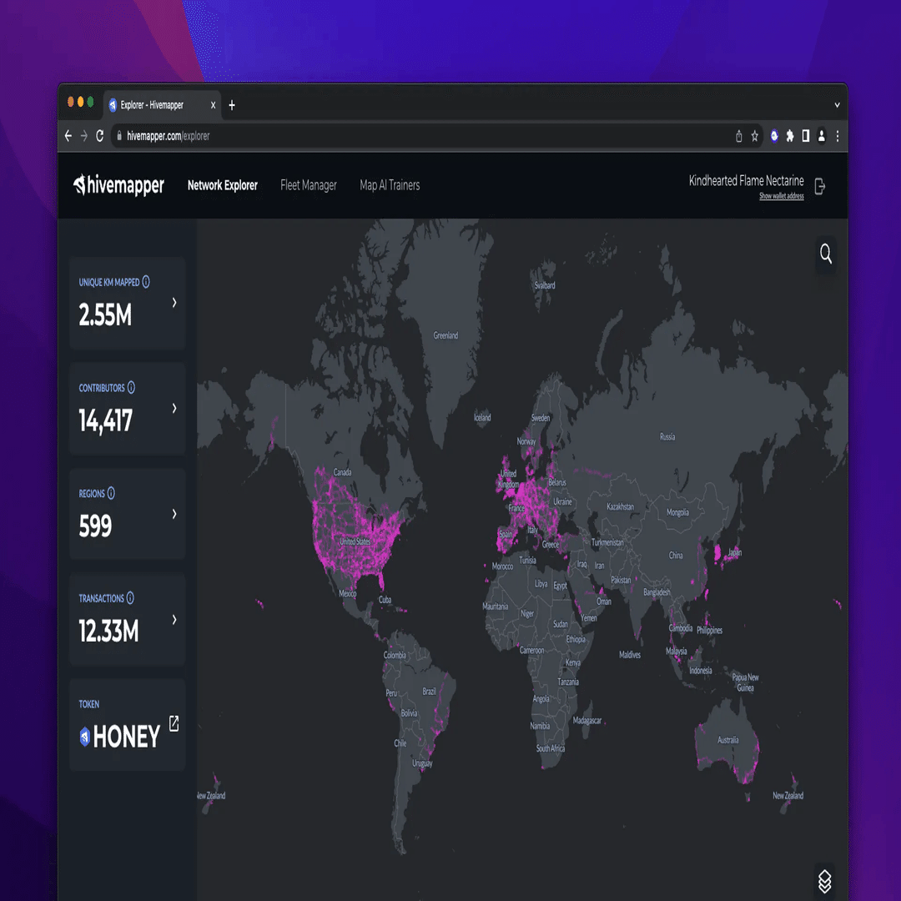901x901 pixels.
Task: Click the logout icon beside the wallet name
Action: [819, 185]
